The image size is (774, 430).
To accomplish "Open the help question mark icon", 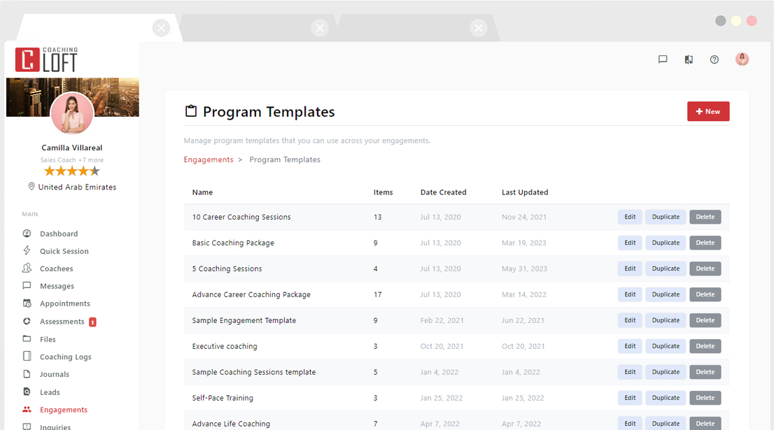I will point(714,59).
